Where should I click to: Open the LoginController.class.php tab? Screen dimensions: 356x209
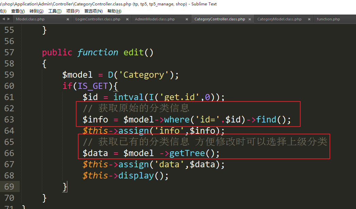pos(98,19)
